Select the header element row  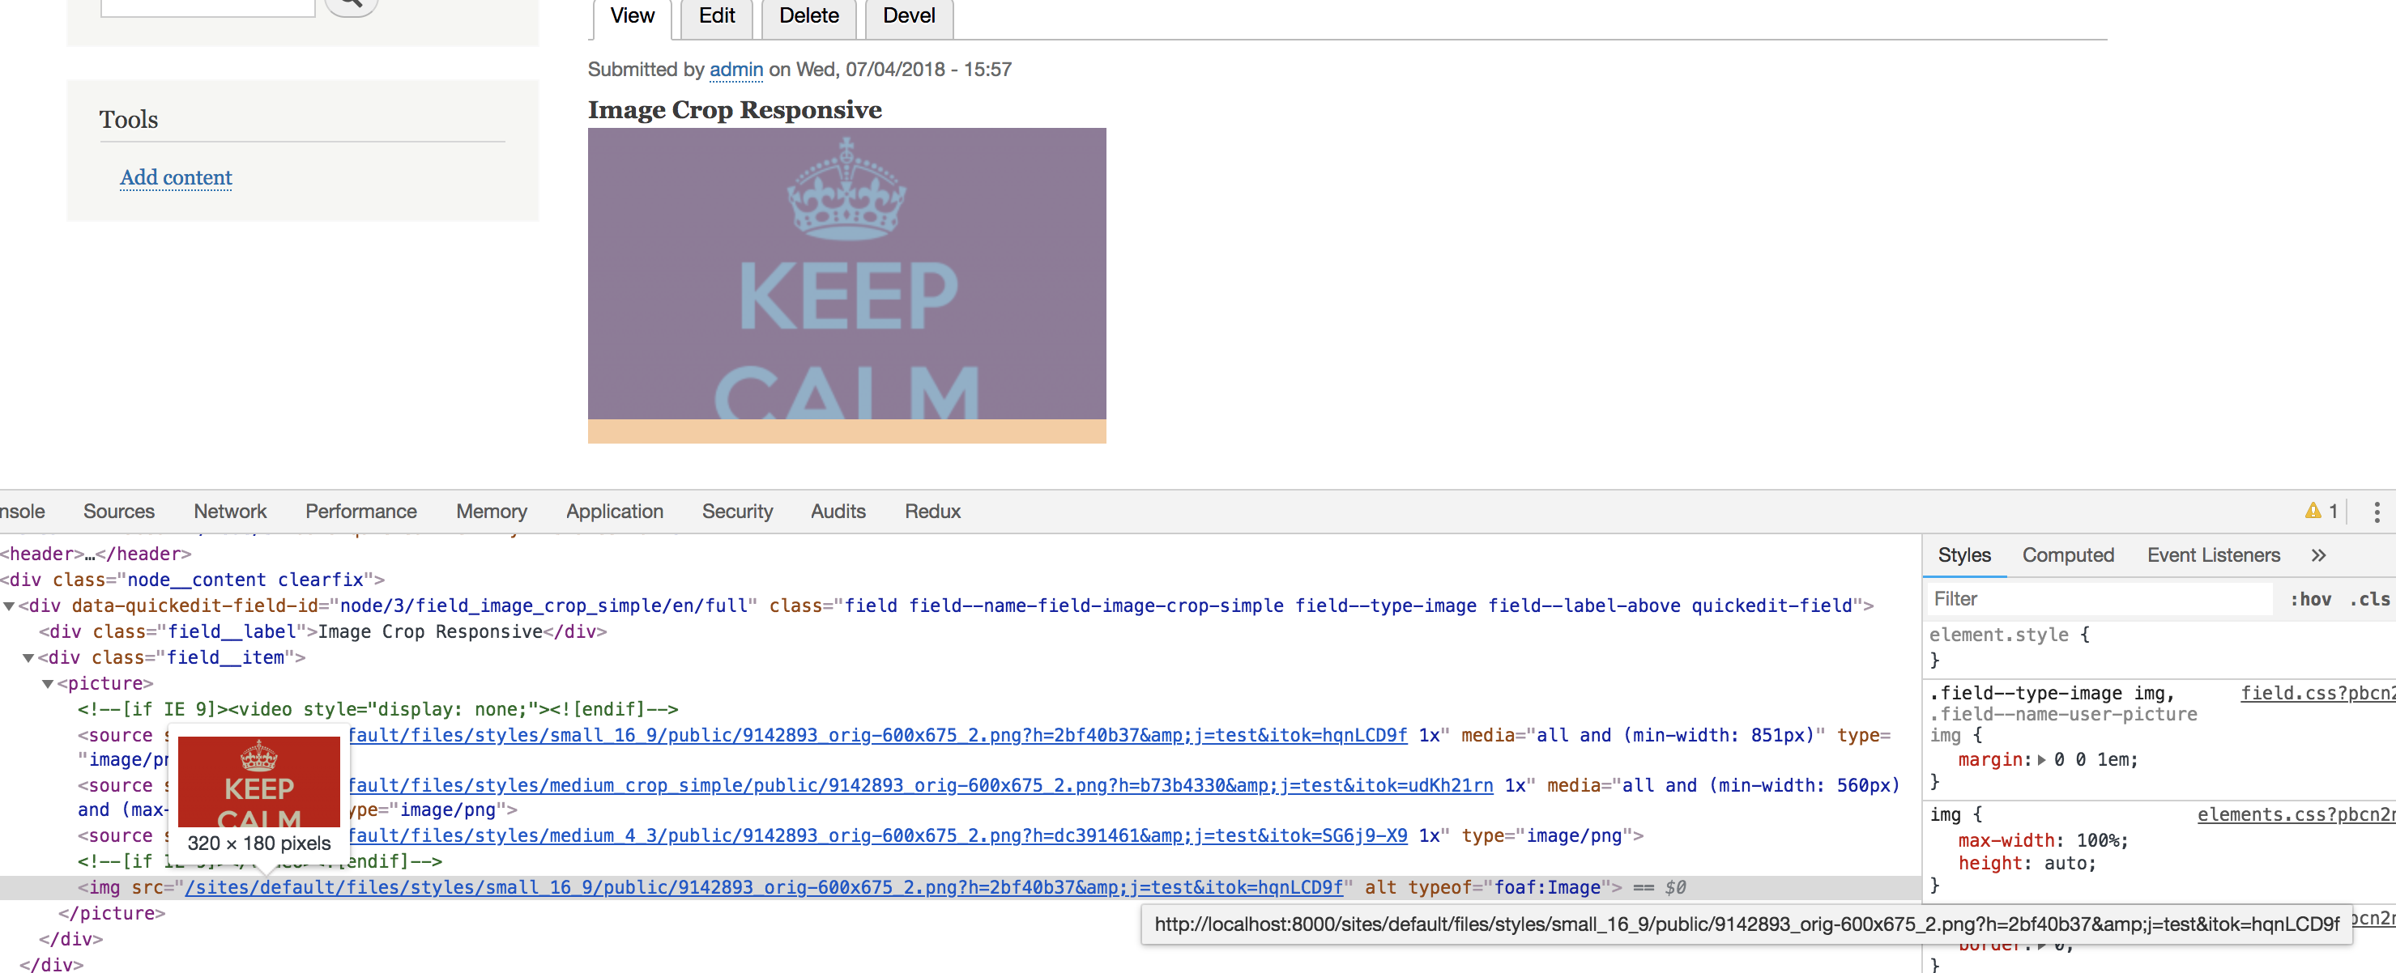(96, 554)
